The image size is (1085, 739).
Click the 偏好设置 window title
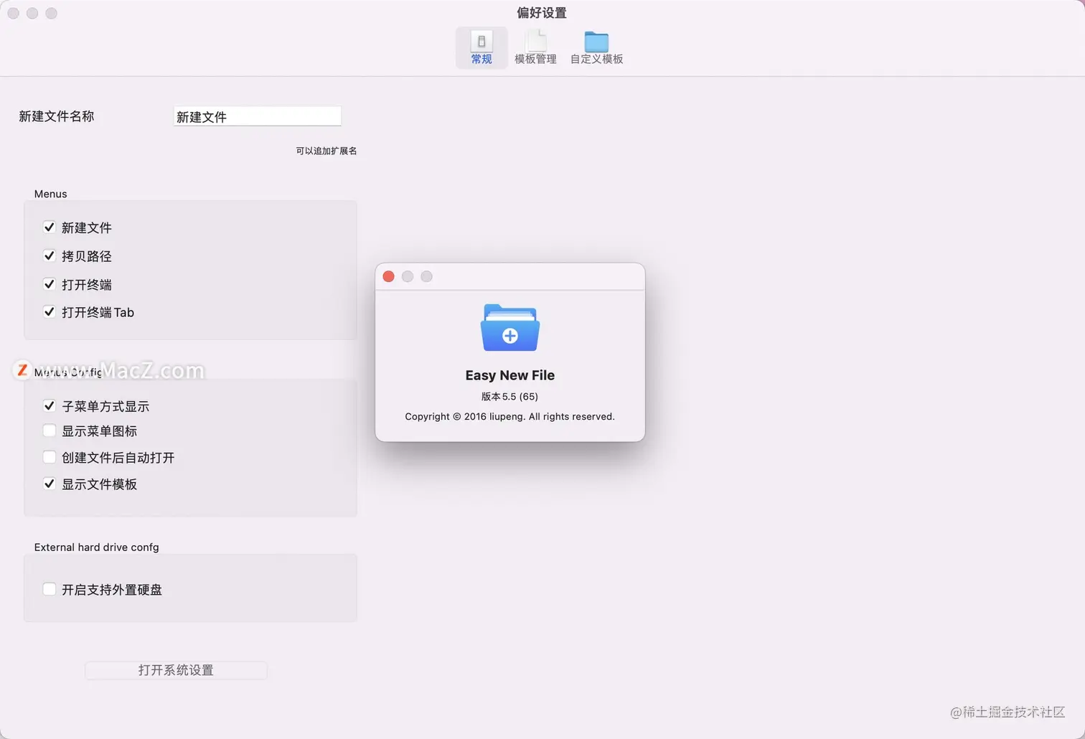[x=542, y=13]
